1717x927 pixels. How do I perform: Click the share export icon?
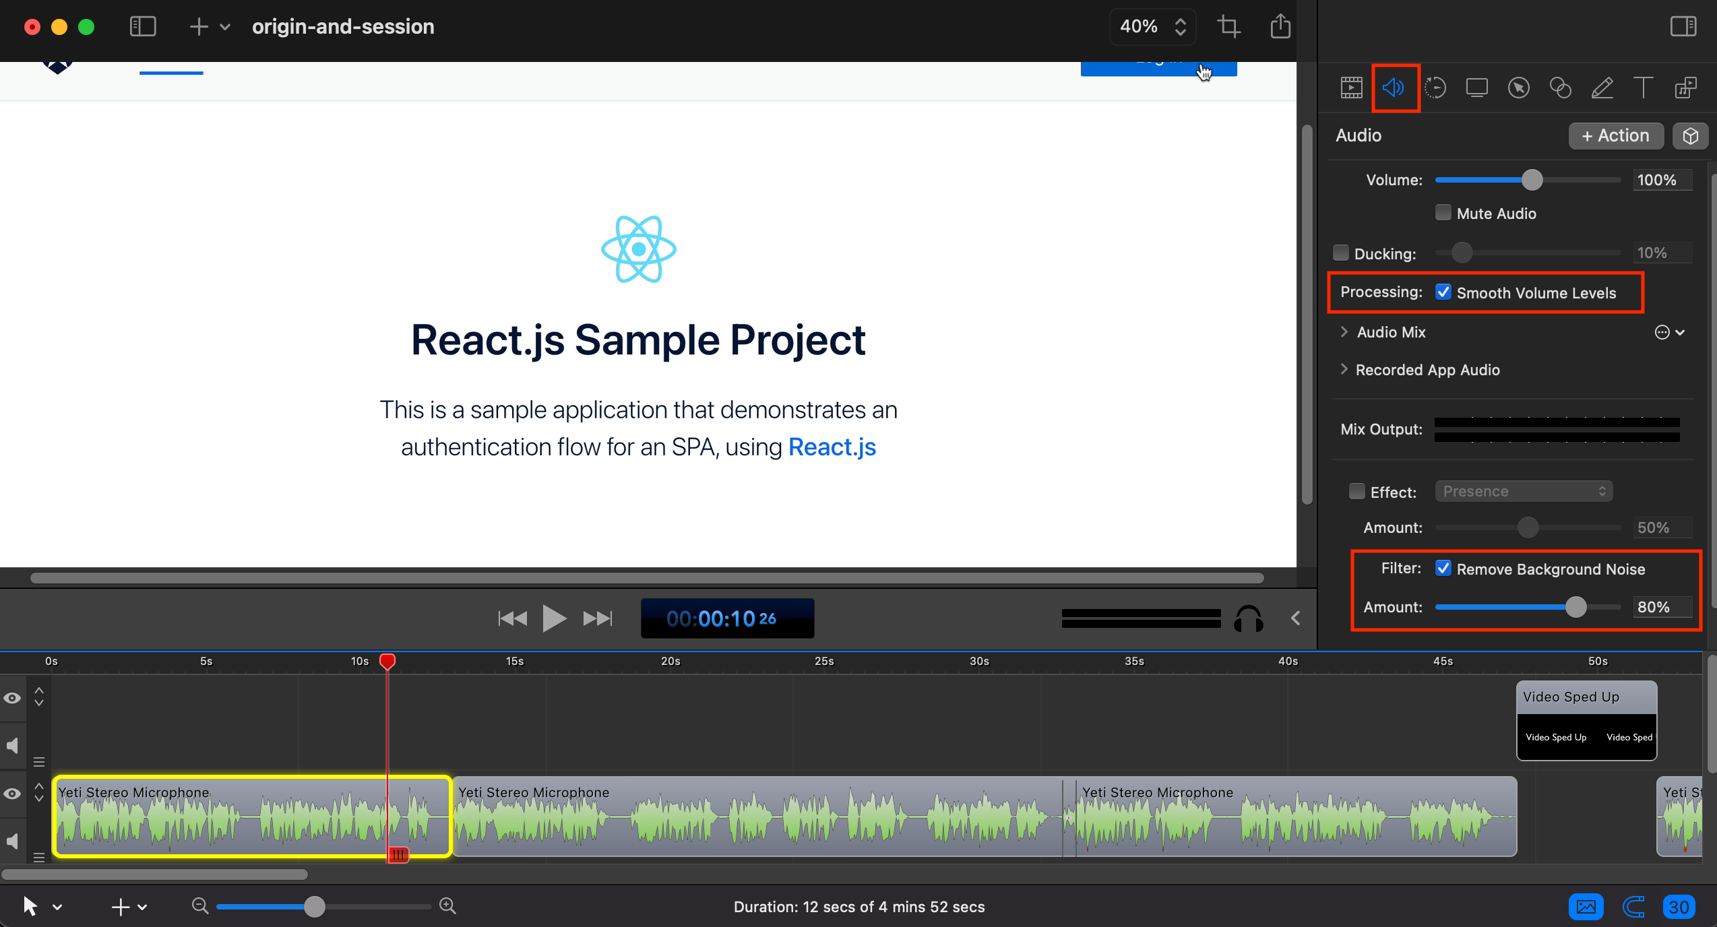[x=1280, y=27]
